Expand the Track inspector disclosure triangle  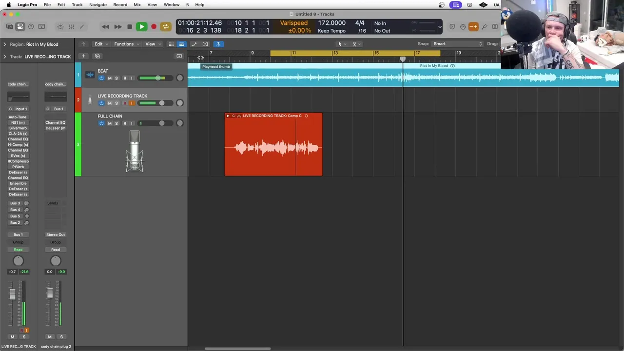pos(4,57)
